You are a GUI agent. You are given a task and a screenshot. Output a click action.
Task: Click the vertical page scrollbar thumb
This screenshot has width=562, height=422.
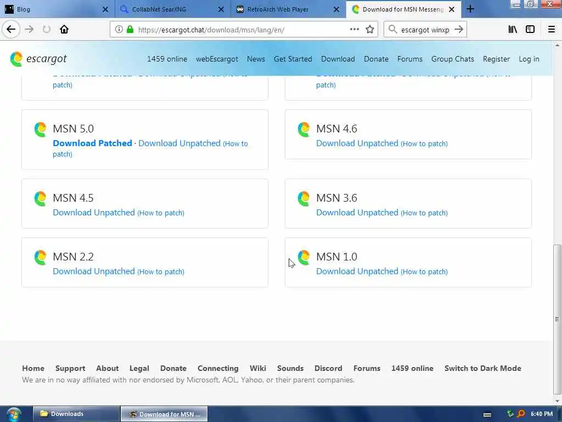(x=557, y=319)
